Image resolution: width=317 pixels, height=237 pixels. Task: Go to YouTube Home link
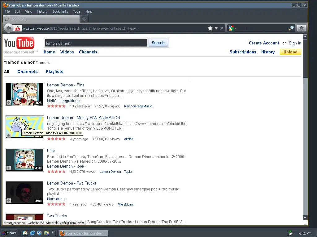(49, 52)
